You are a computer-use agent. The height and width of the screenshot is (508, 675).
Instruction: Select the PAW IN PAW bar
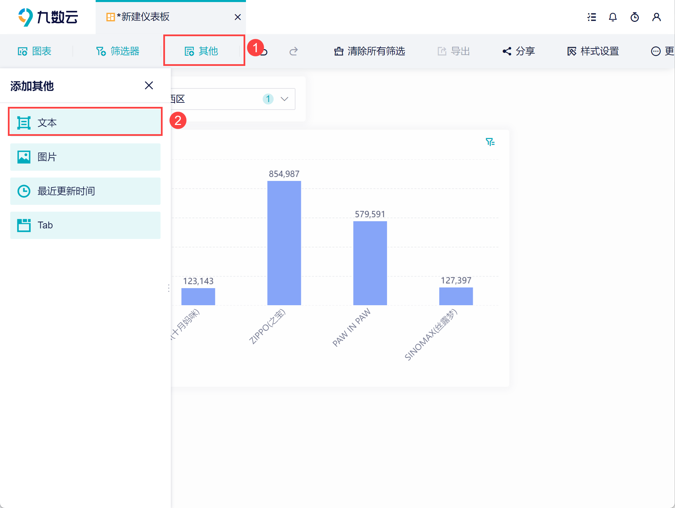click(370, 263)
